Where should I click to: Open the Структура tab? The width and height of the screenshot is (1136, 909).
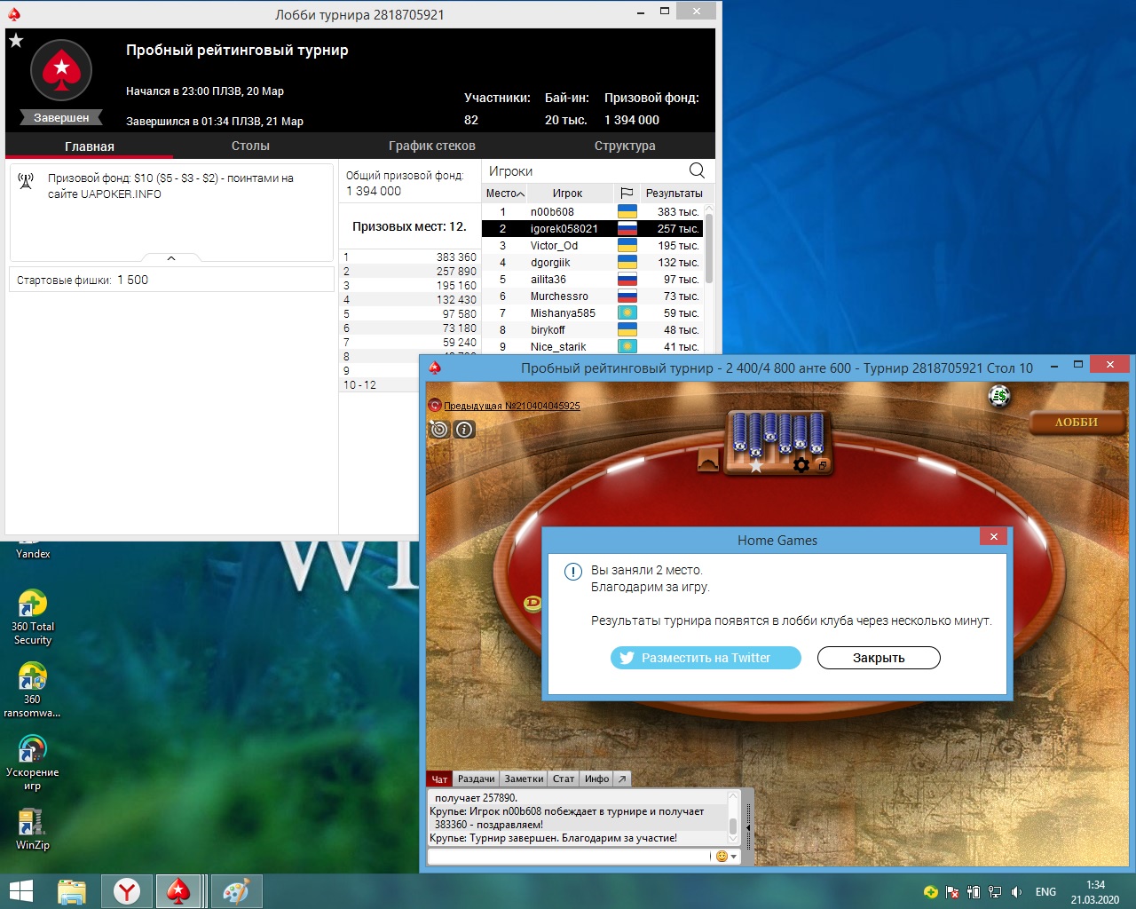pos(625,146)
